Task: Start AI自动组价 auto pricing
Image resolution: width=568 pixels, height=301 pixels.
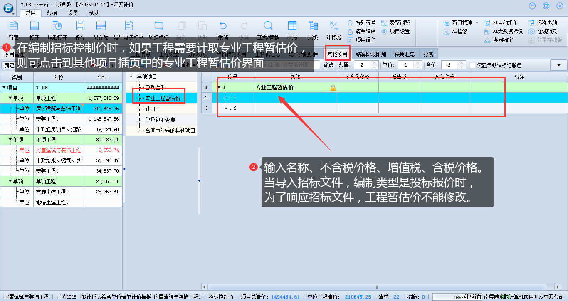Action: click(x=501, y=22)
